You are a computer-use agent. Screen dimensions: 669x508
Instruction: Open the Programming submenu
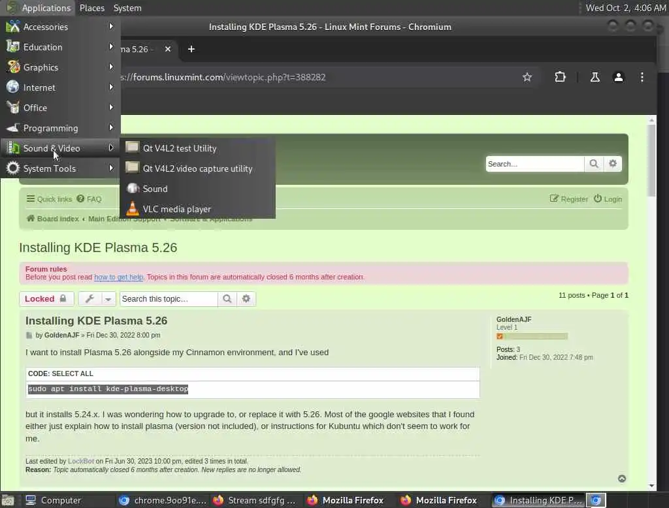click(x=60, y=128)
